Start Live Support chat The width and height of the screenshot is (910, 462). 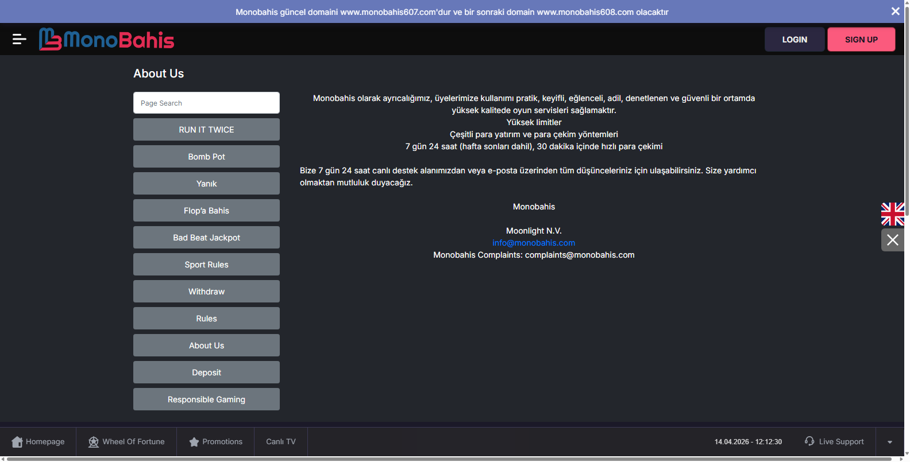point(834,442)
